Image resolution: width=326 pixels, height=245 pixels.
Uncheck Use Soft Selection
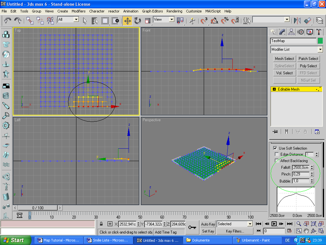tap(275, 148)
